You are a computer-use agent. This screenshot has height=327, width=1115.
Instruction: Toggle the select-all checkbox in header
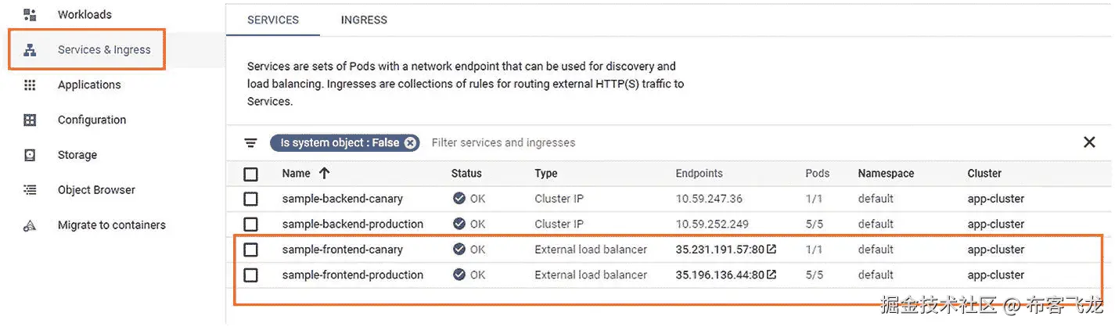click(x=250, y=174)
